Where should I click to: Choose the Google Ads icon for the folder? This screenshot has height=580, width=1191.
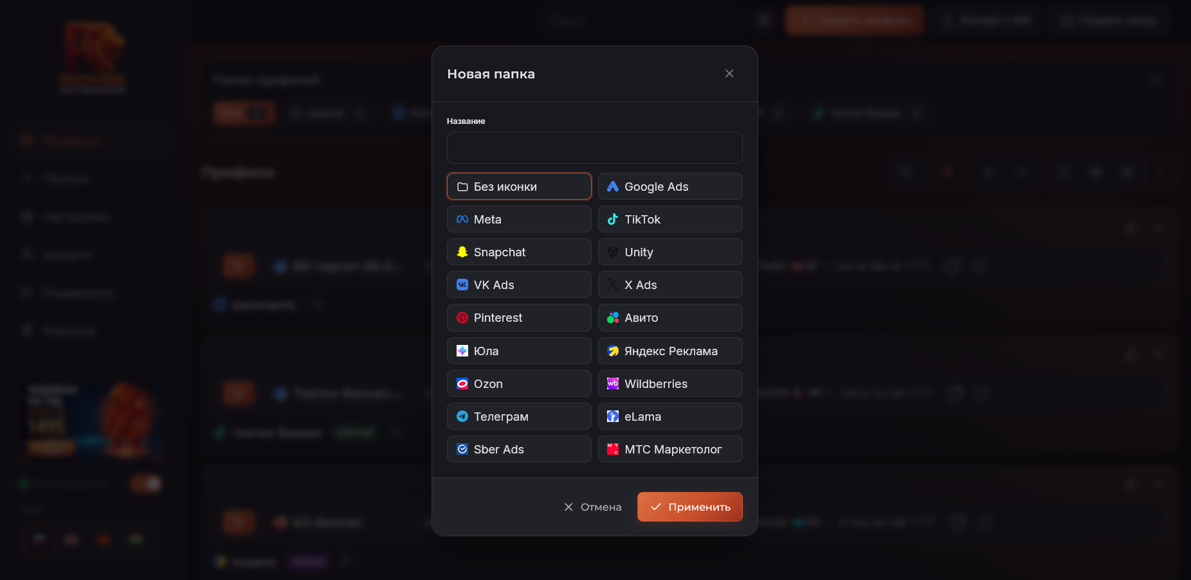670,186
